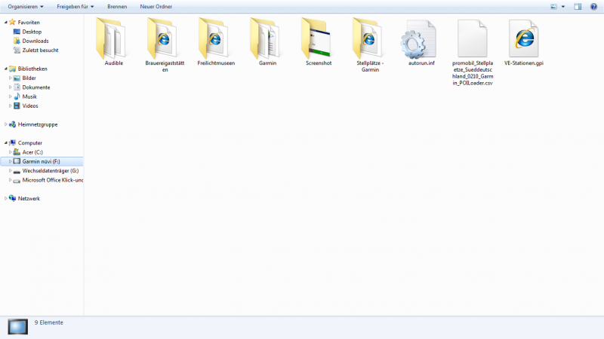The height and width of the screenshot is (339, 604).
Task: Click the Neuer Ordner button
Action: pos(156,6)
